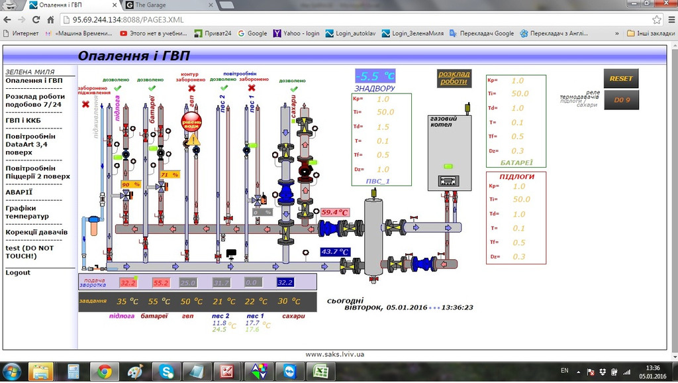Click the 0 % valve position label

click(x=262, y=213)
